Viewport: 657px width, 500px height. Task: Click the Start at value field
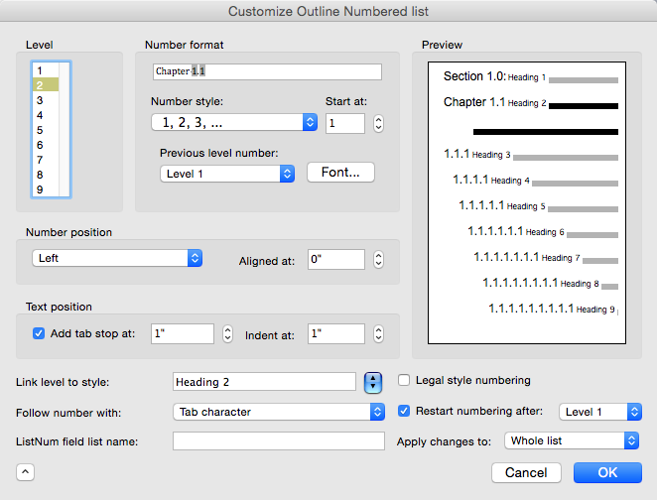coord(345,124)
